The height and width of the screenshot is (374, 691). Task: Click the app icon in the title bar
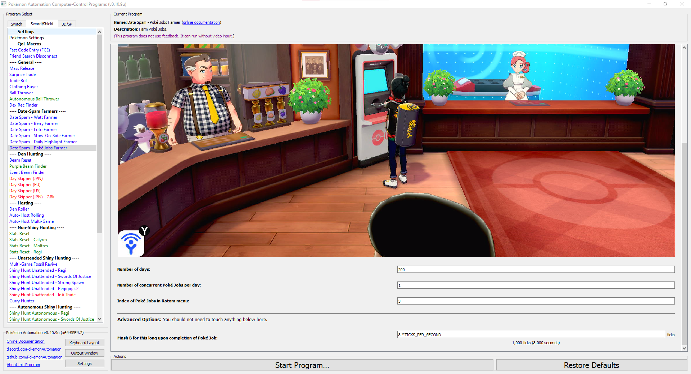point(4,4)
